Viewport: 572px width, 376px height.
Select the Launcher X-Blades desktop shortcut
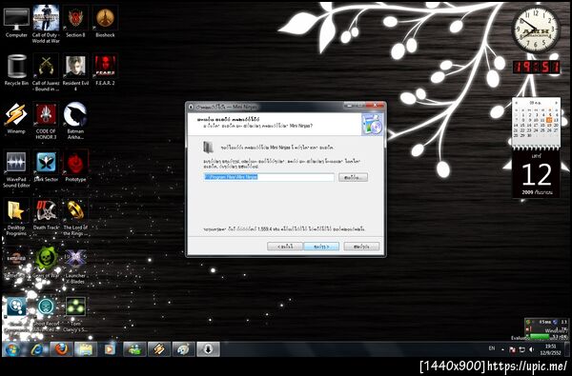coord(75,265)
